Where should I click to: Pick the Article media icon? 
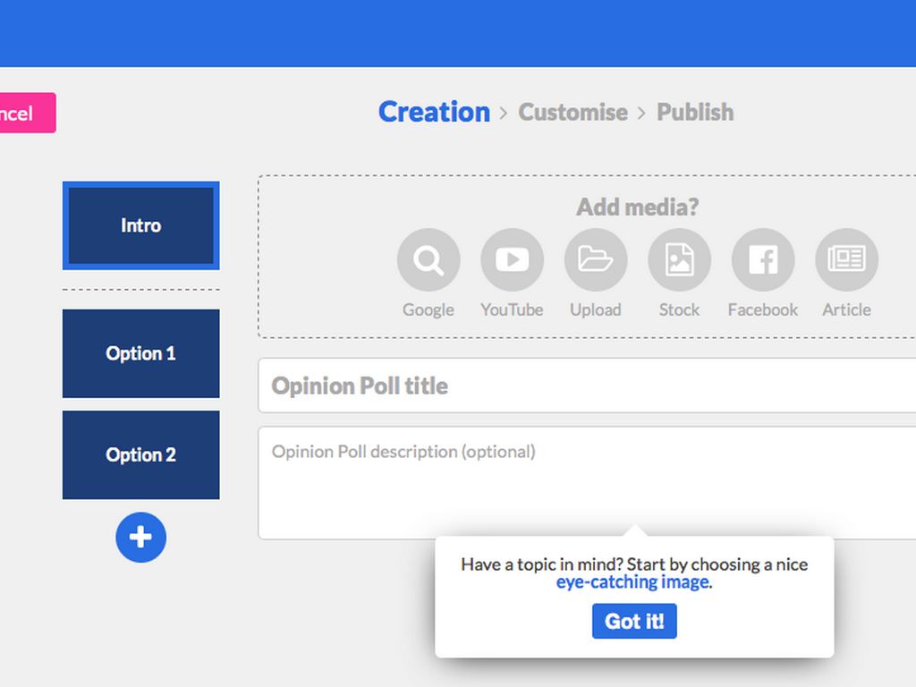[846, 260]
